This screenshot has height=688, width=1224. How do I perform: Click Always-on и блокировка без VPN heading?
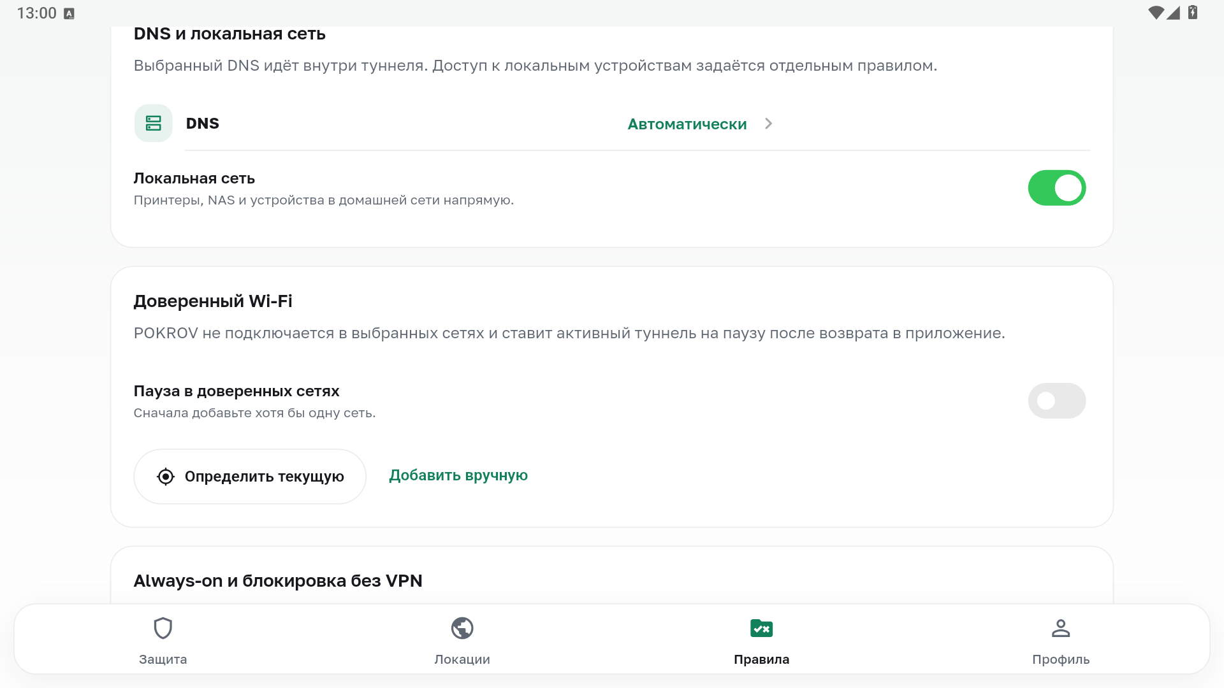(278, 581)
